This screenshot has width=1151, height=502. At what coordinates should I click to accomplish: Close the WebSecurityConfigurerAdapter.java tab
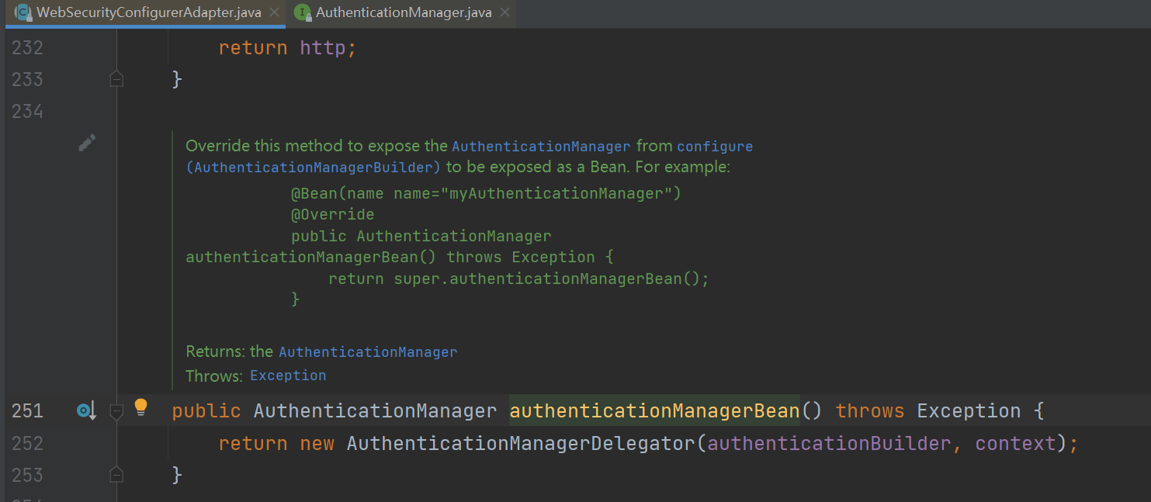click(x=274, y=13)
